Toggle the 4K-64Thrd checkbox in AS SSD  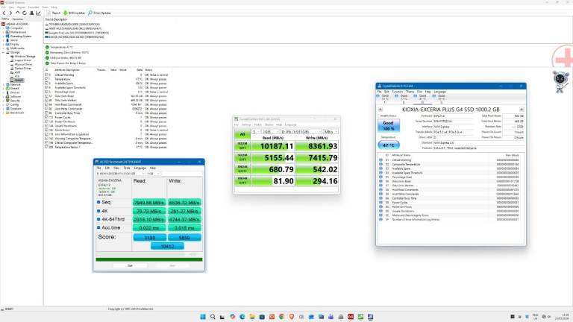(98, 220)
